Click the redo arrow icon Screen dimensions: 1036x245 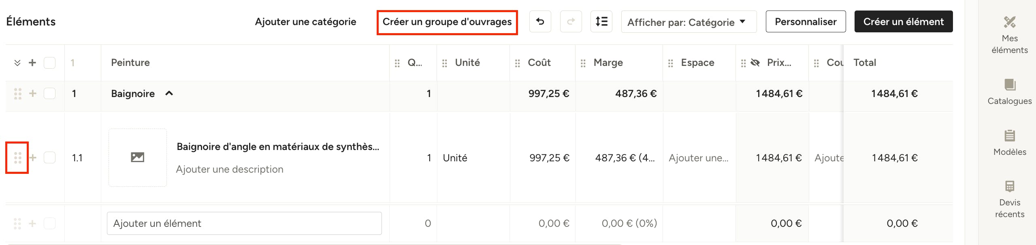tap(571, 21)
